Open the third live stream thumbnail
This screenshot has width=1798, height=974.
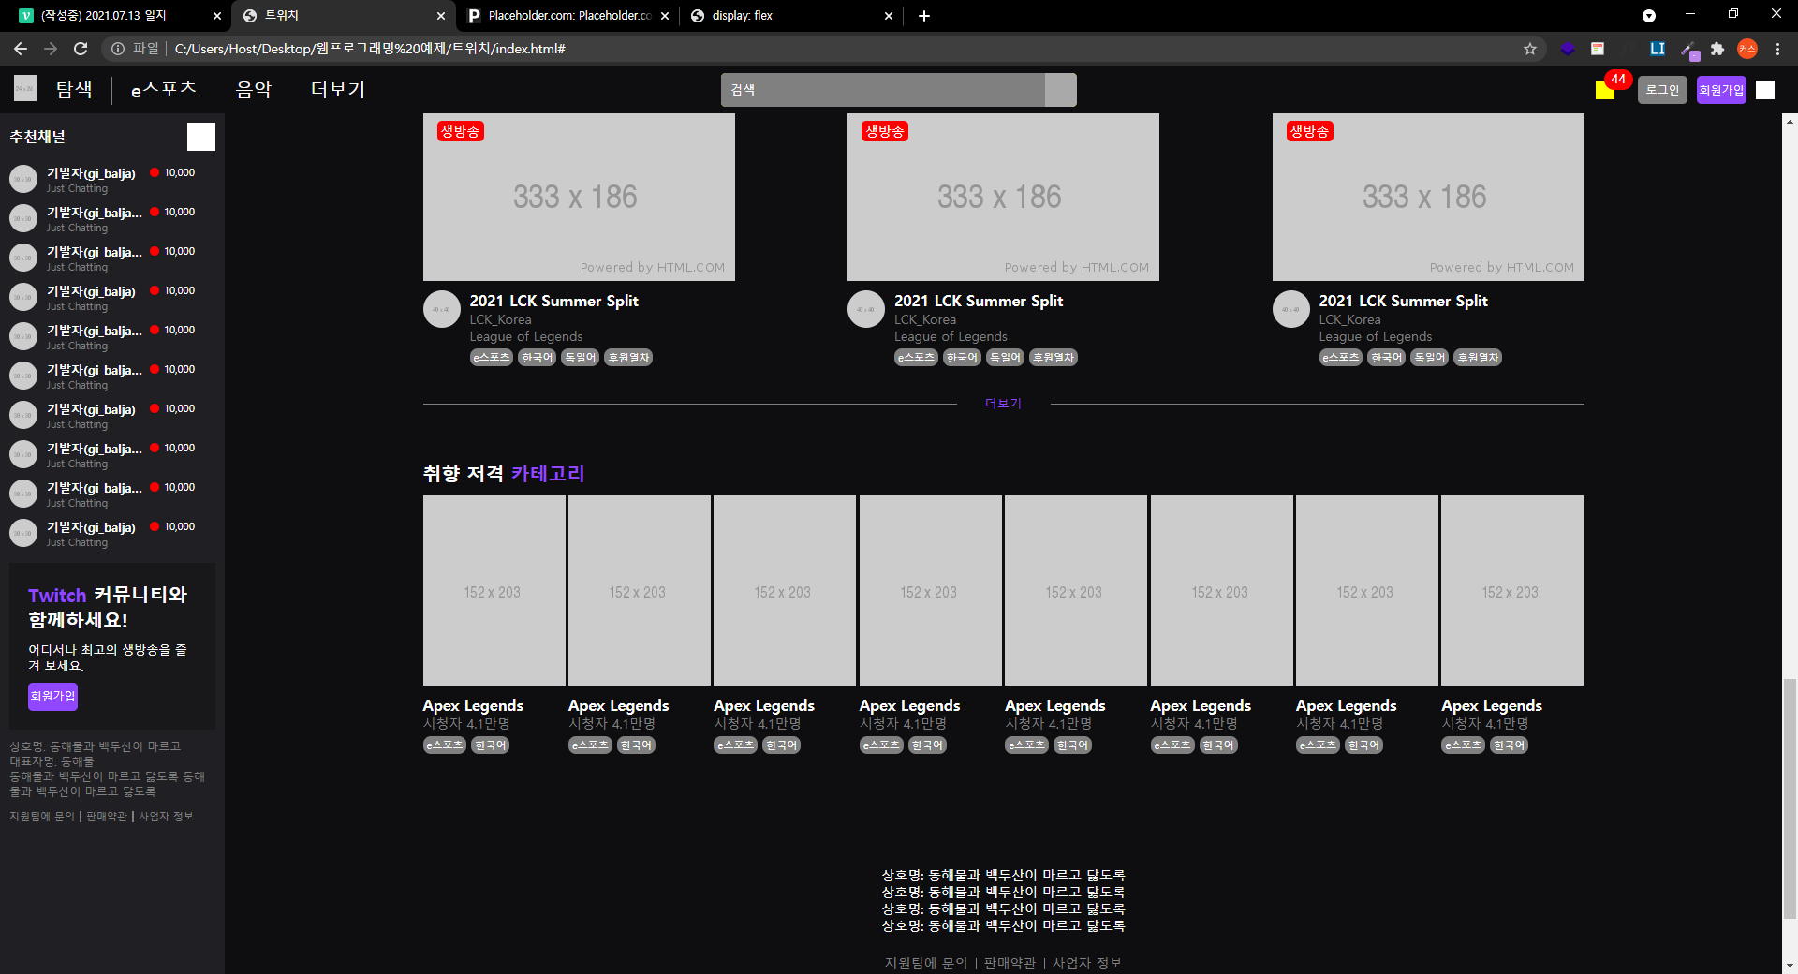tap(1428, 198)
